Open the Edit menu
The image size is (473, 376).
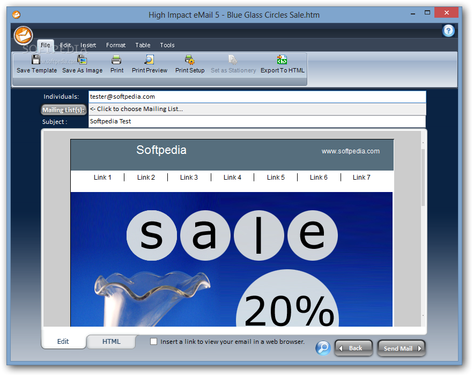[65, 45]
